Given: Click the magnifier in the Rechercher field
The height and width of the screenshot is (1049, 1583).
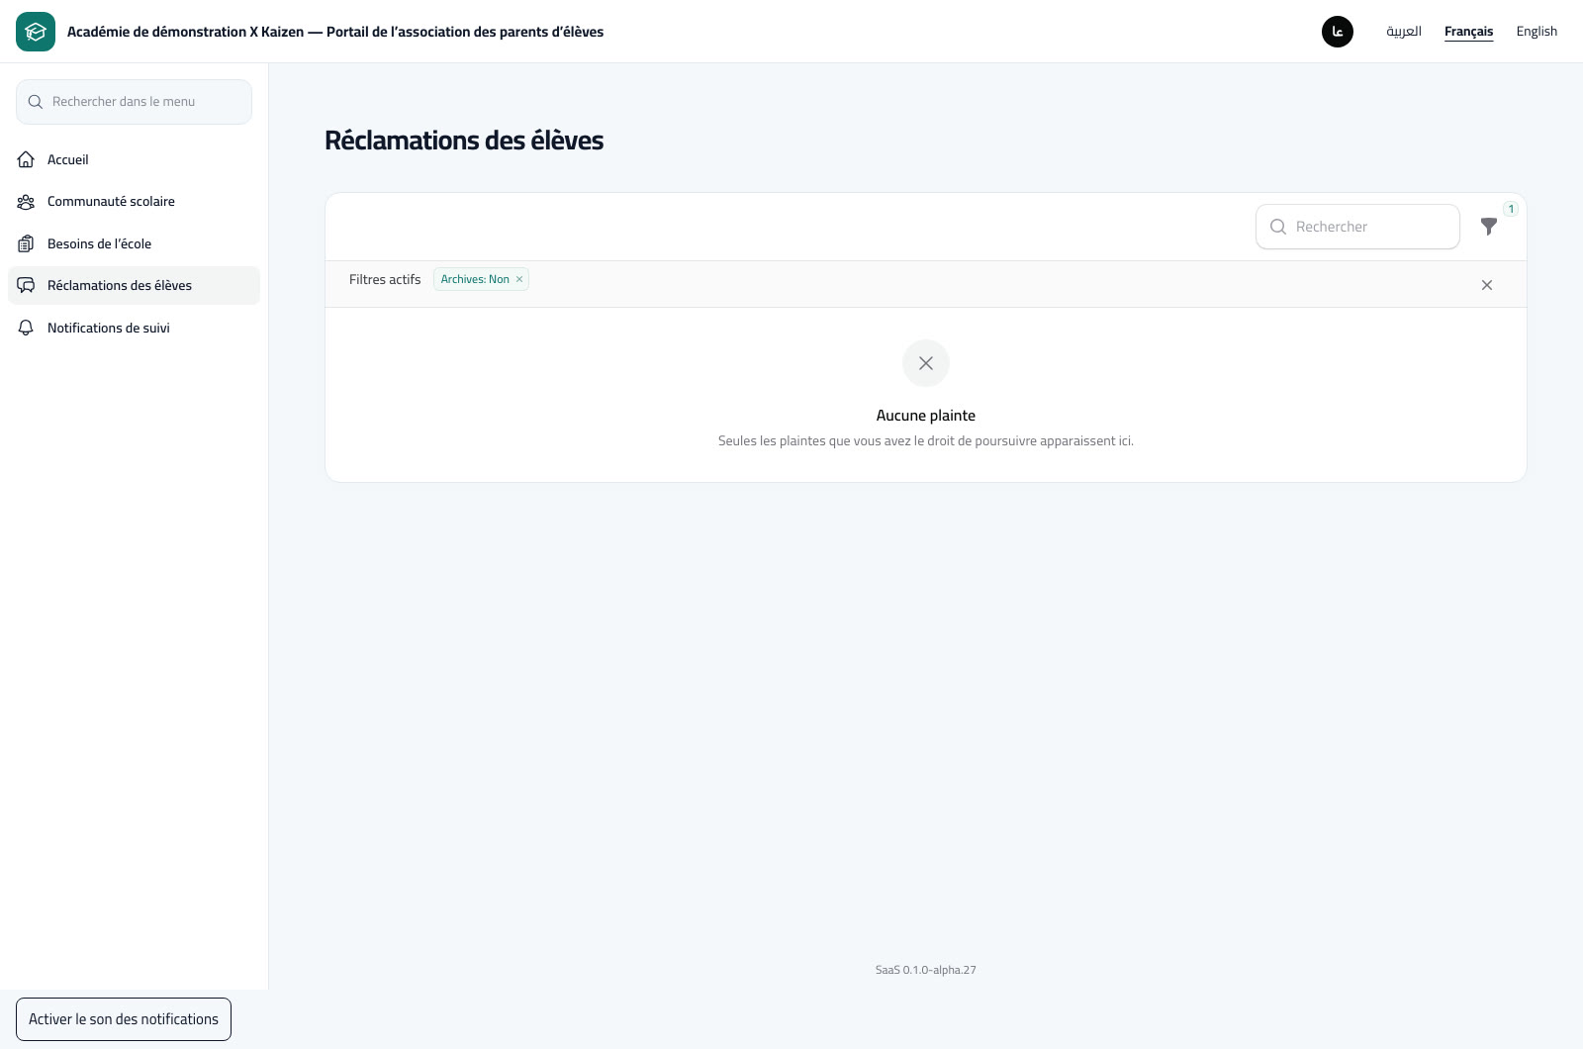Looking at the screenshot, I should coord(1278,227).
